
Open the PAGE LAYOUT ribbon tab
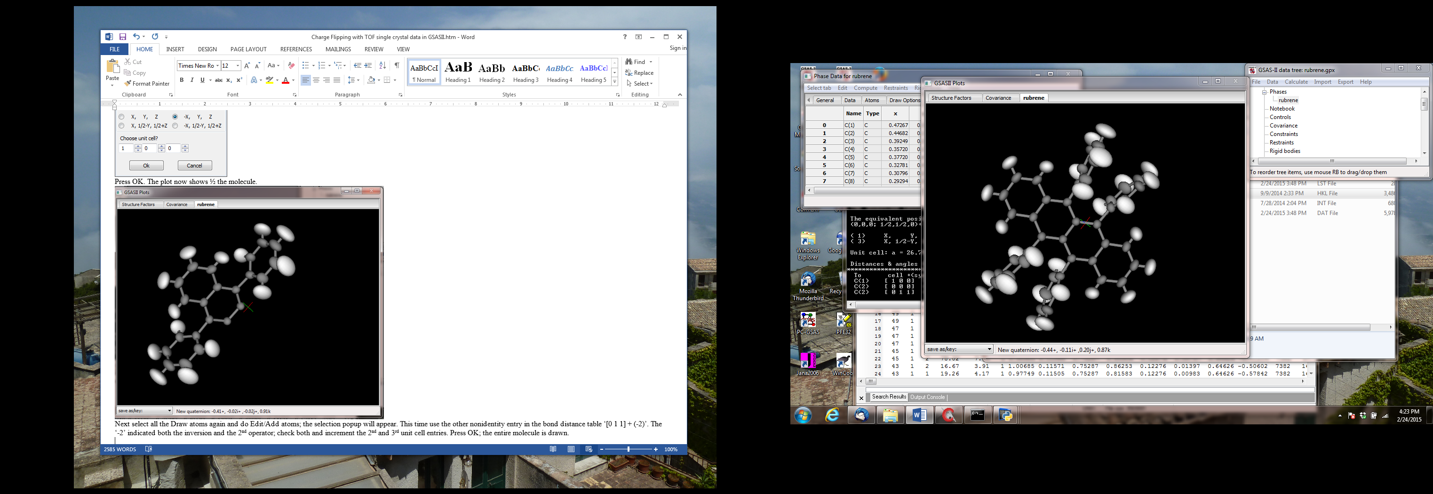pyautogui.click(x=248, y=49)
